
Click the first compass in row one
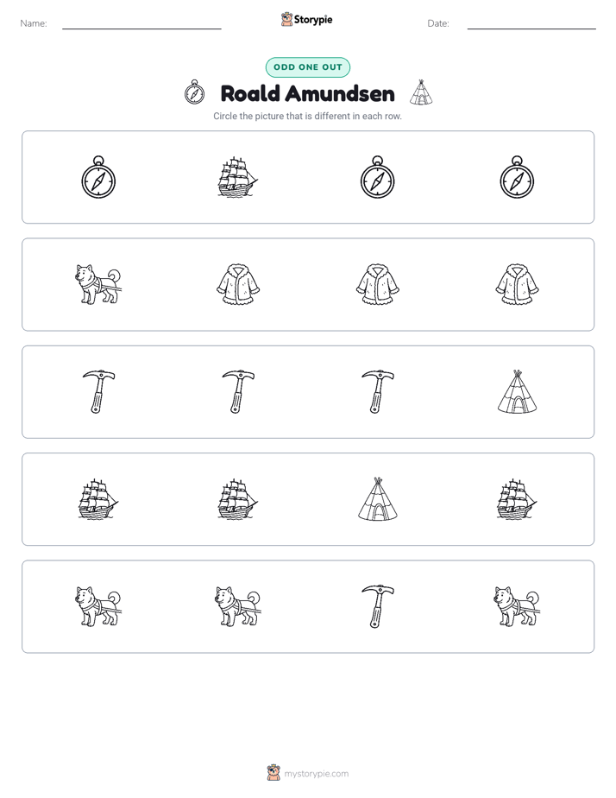pos(98,176)
